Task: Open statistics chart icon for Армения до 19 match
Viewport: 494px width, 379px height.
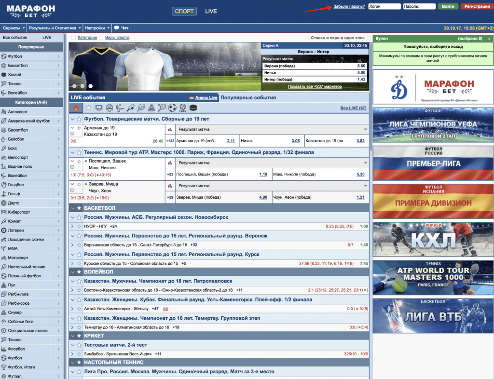Action: pyautogui.click(x=170, y=129)
